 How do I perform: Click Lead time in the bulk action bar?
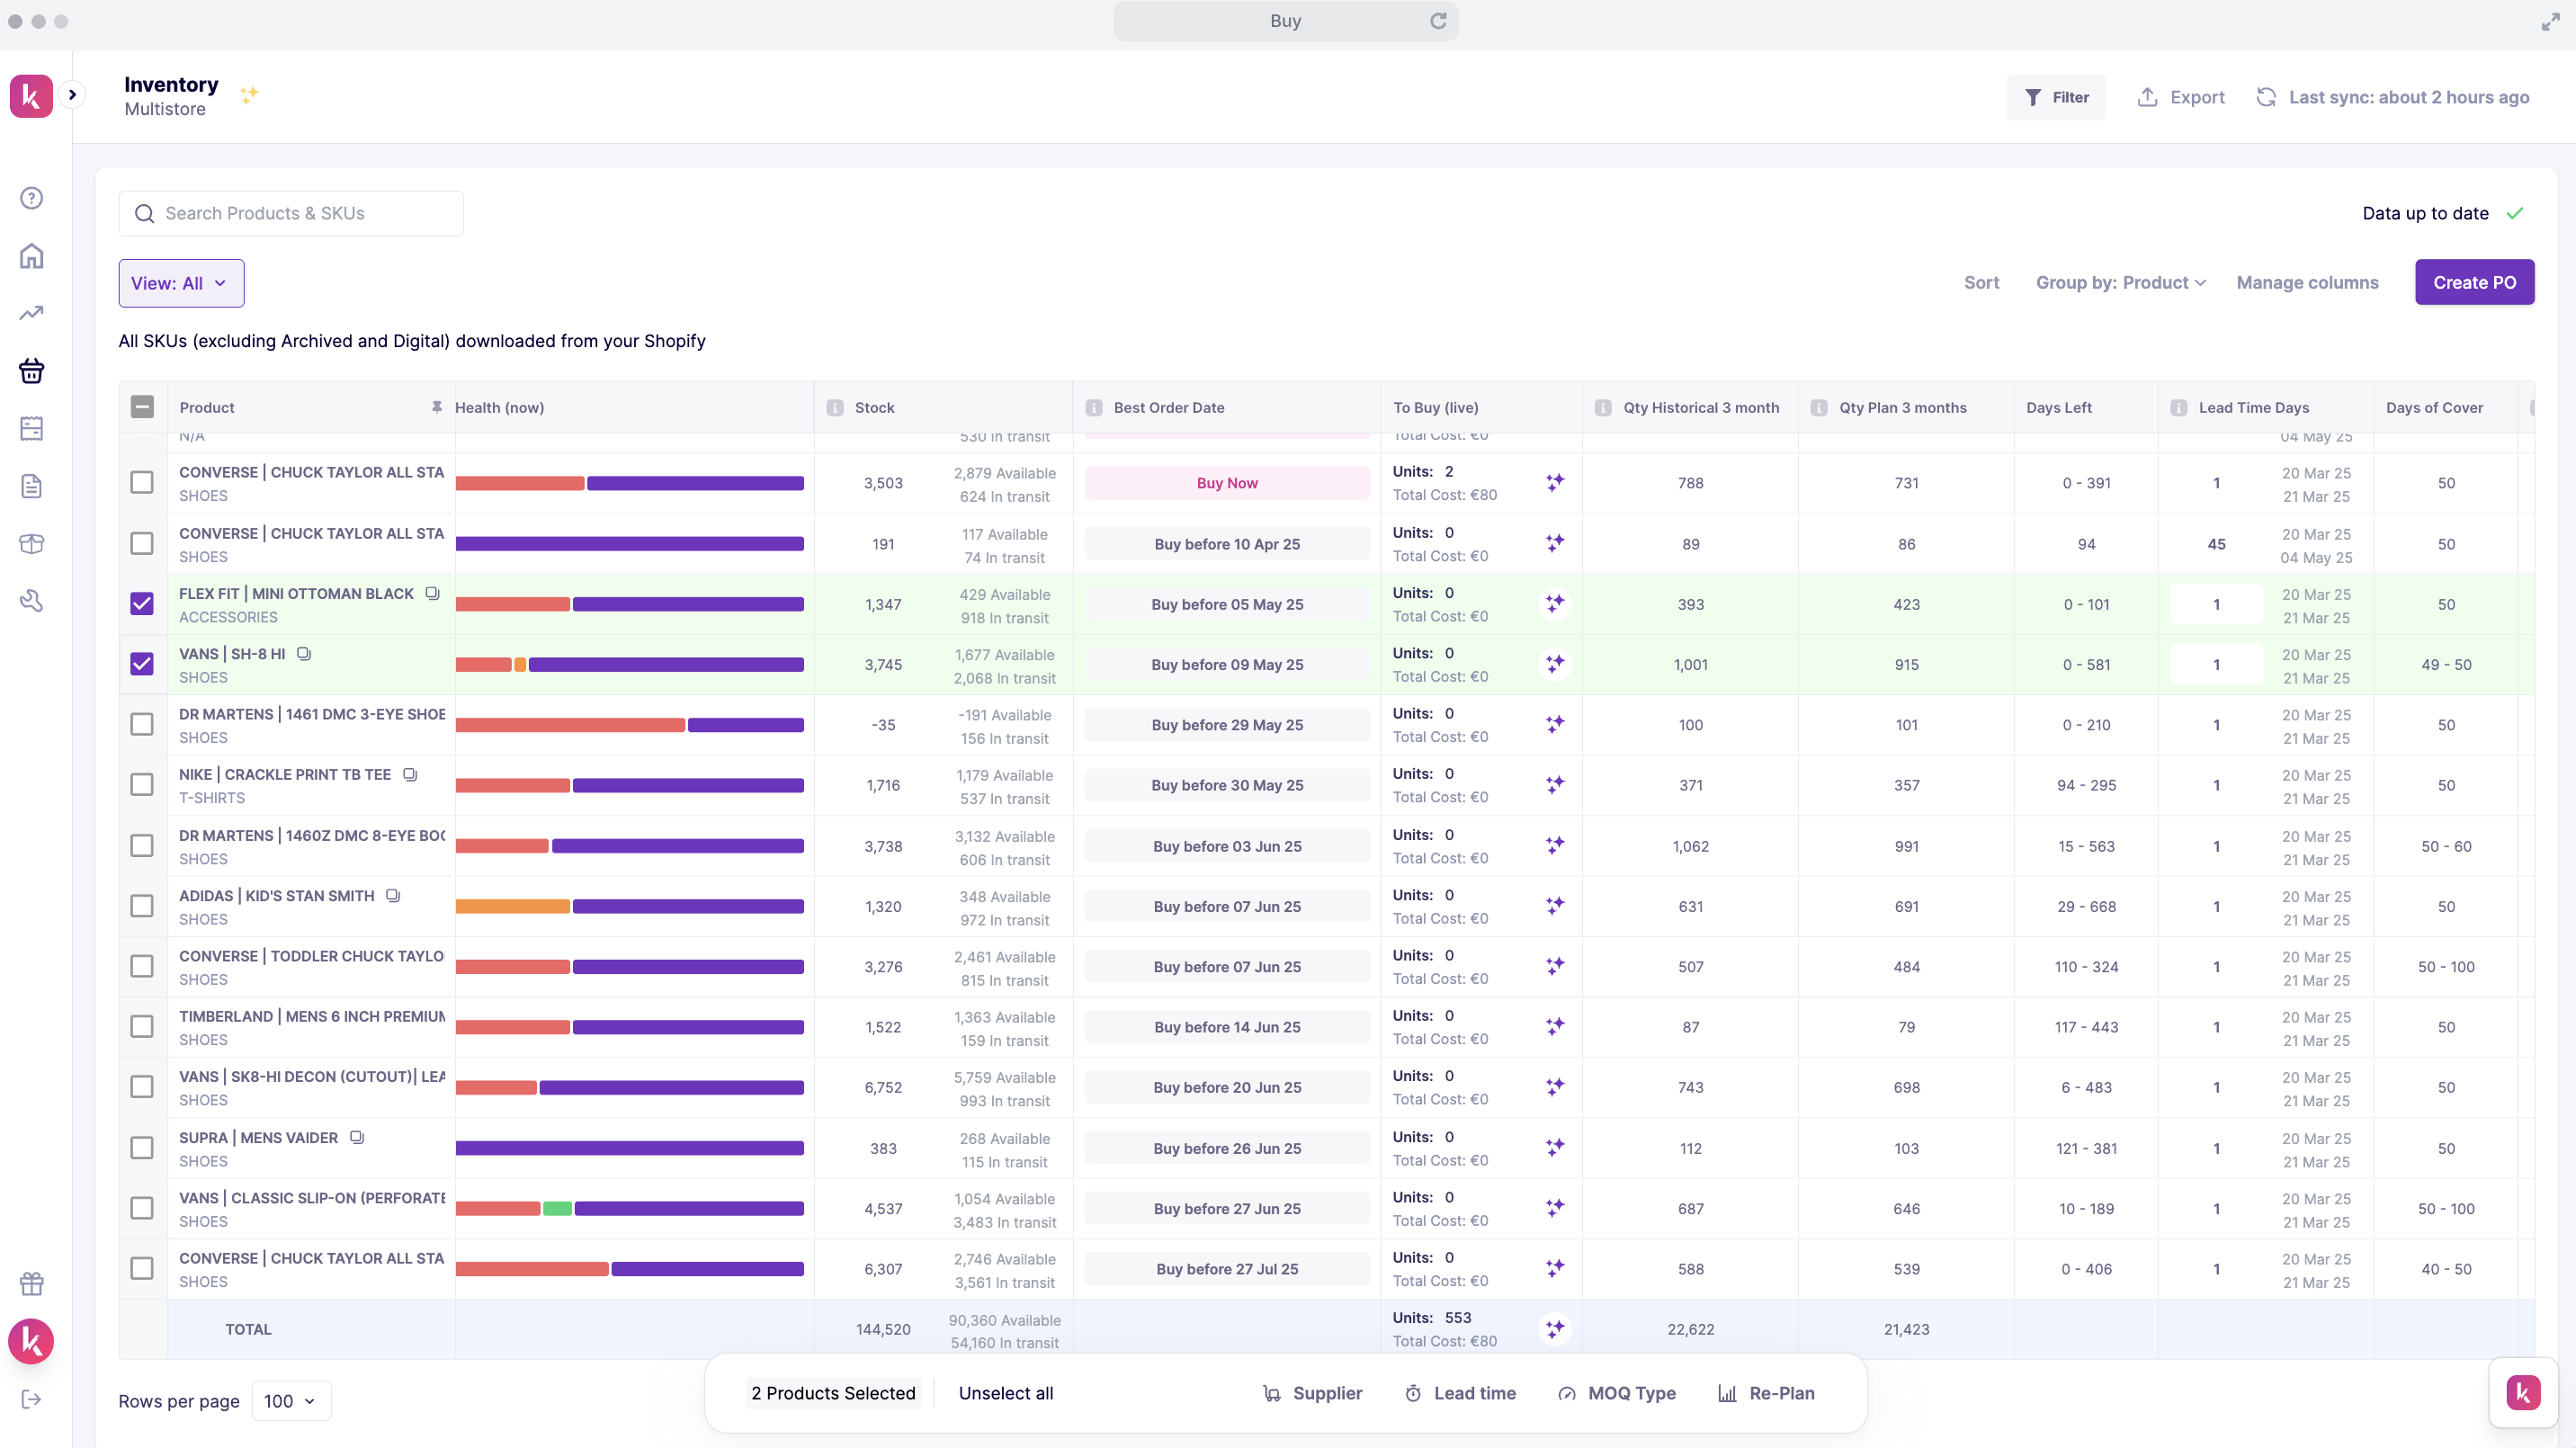click(x=1460, y=1393)
